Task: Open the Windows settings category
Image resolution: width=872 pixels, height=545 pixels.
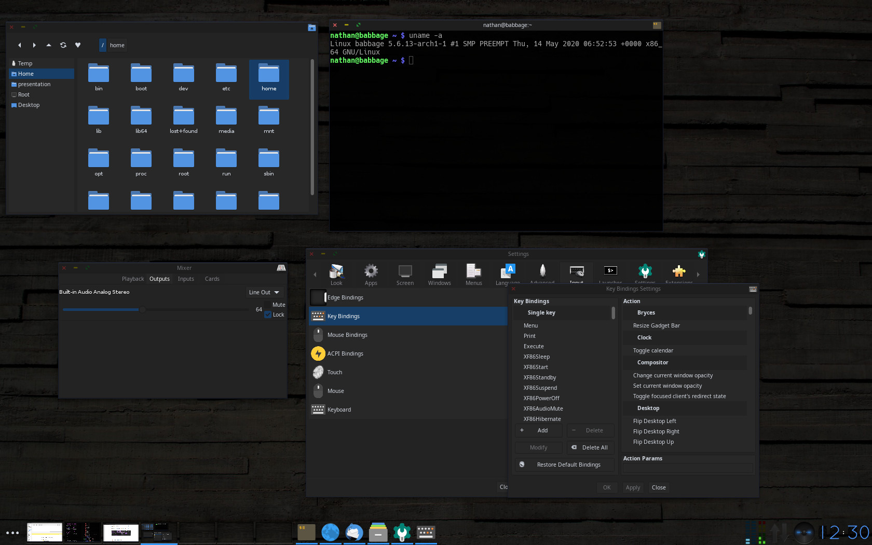Action: click(x=439, y=274)
